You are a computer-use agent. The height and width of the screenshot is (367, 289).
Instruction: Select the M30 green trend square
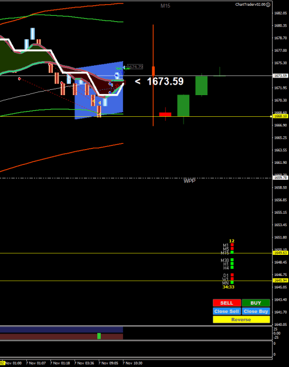coord(232,260)
